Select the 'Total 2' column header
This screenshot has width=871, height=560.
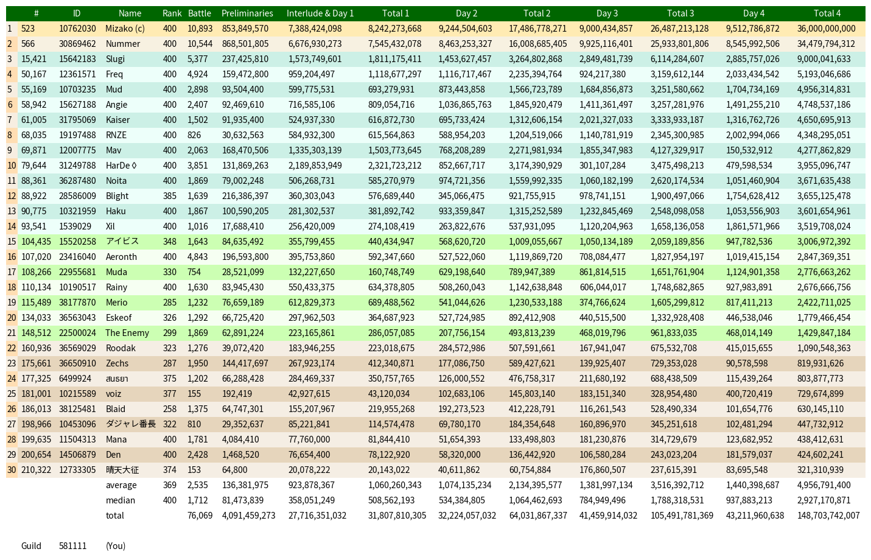pyautogui.click(x=537, y=13)
